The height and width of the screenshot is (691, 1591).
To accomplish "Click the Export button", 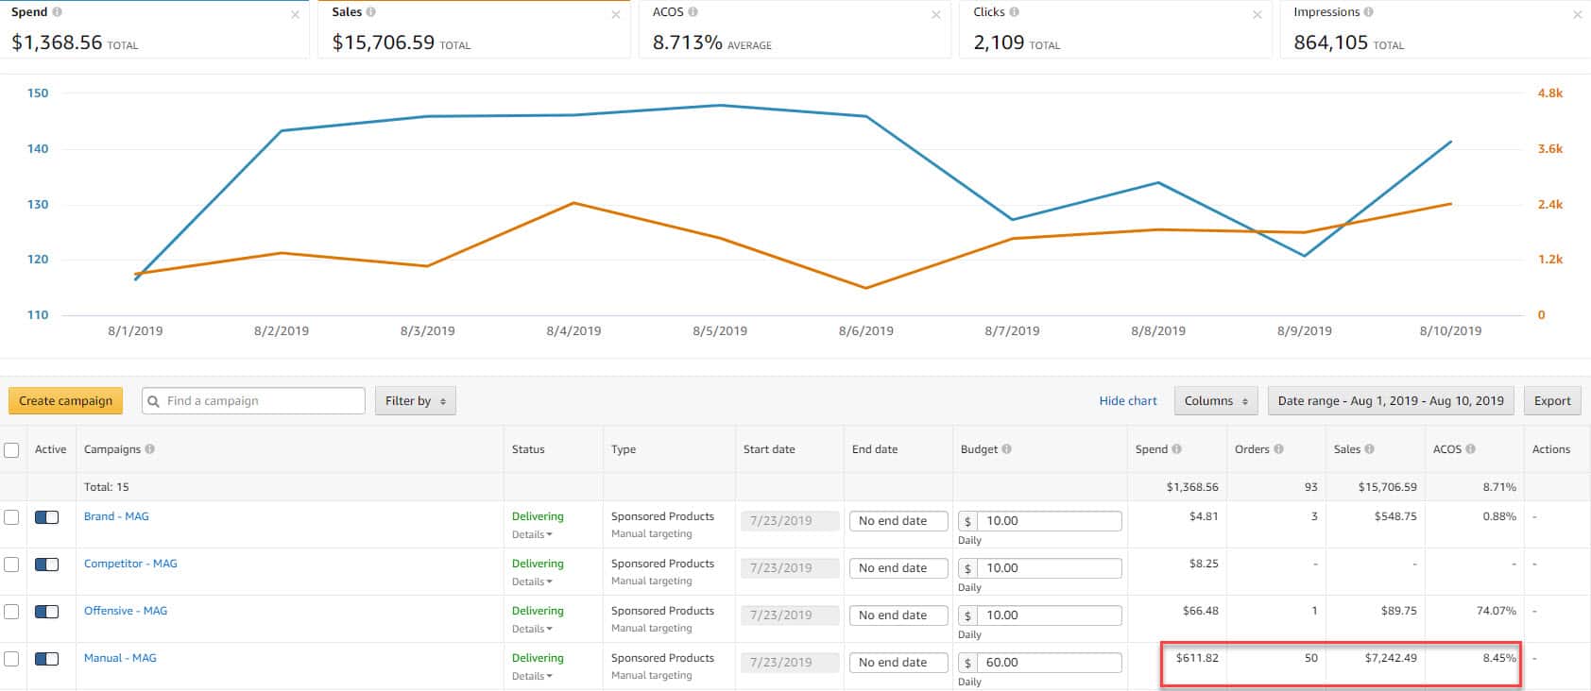I will [1552, 401].
